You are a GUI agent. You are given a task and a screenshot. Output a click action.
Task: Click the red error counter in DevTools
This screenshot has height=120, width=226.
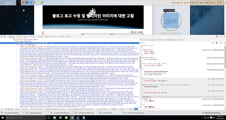point(217,36)
